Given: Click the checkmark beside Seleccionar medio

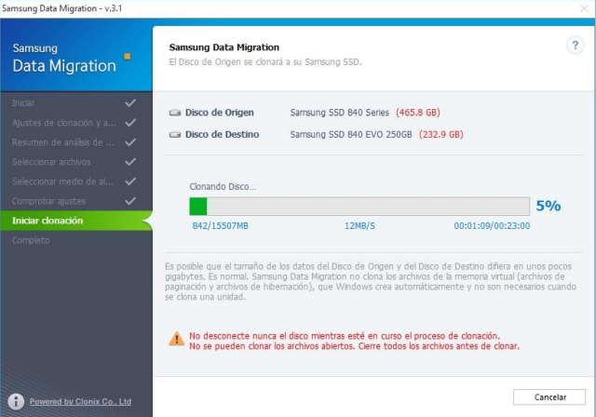Looking at the screenshot, I should coord(130,182).
